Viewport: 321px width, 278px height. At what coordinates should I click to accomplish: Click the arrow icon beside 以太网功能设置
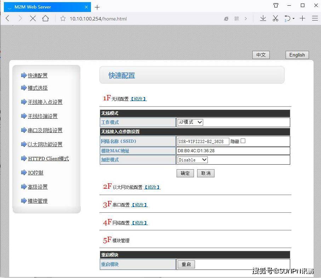pyautogui.click(x=24, y=144)
